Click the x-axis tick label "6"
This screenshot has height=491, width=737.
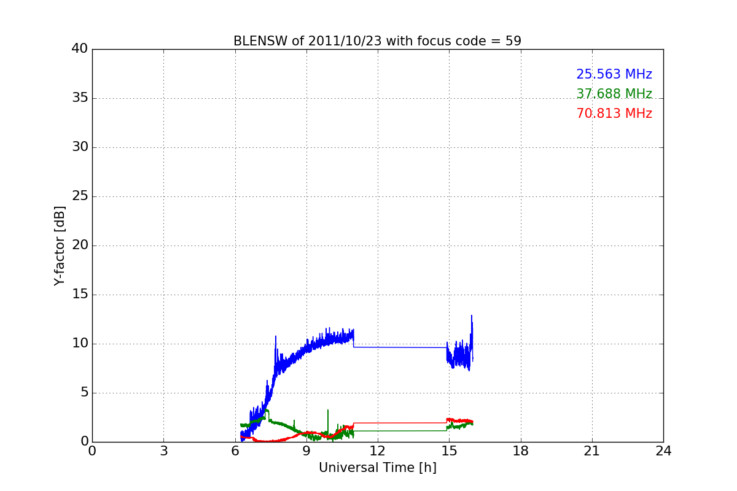coord(235,451)
